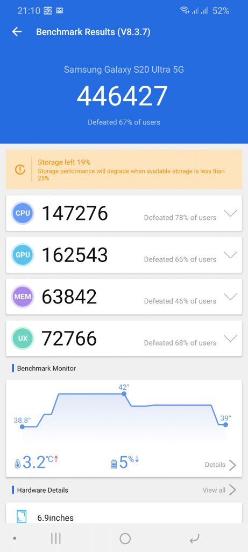The height and width of the screenshot is (552, 248).
Task: Open View all hardware details
Action: (x=219, y=489)
